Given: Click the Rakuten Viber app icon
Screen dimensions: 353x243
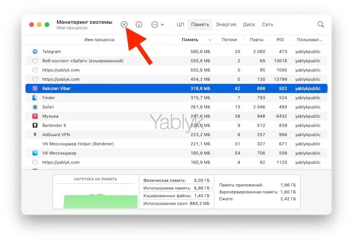Looking at the screenshot, I should point(35,89).
